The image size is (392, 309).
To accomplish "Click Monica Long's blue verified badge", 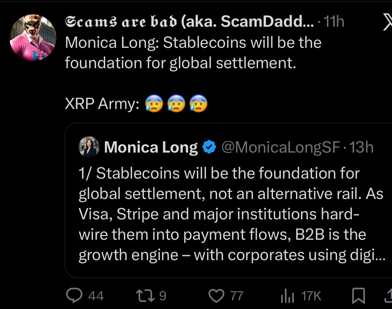I will pos(209,147).
